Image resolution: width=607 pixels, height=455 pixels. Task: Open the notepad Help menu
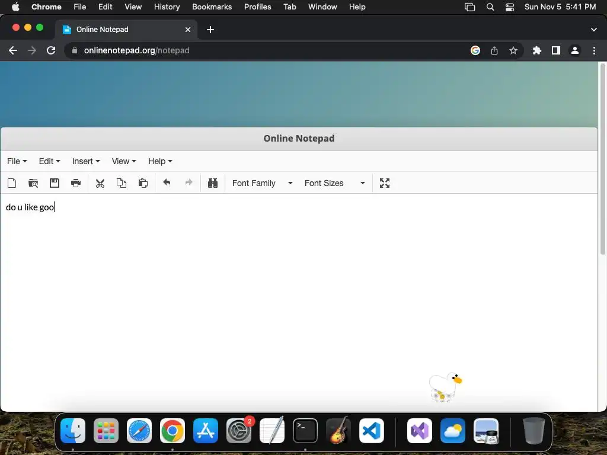tap(160, 161)
